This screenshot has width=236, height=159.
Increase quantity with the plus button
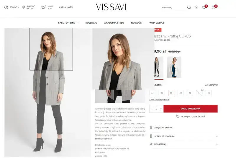[161, 109]
